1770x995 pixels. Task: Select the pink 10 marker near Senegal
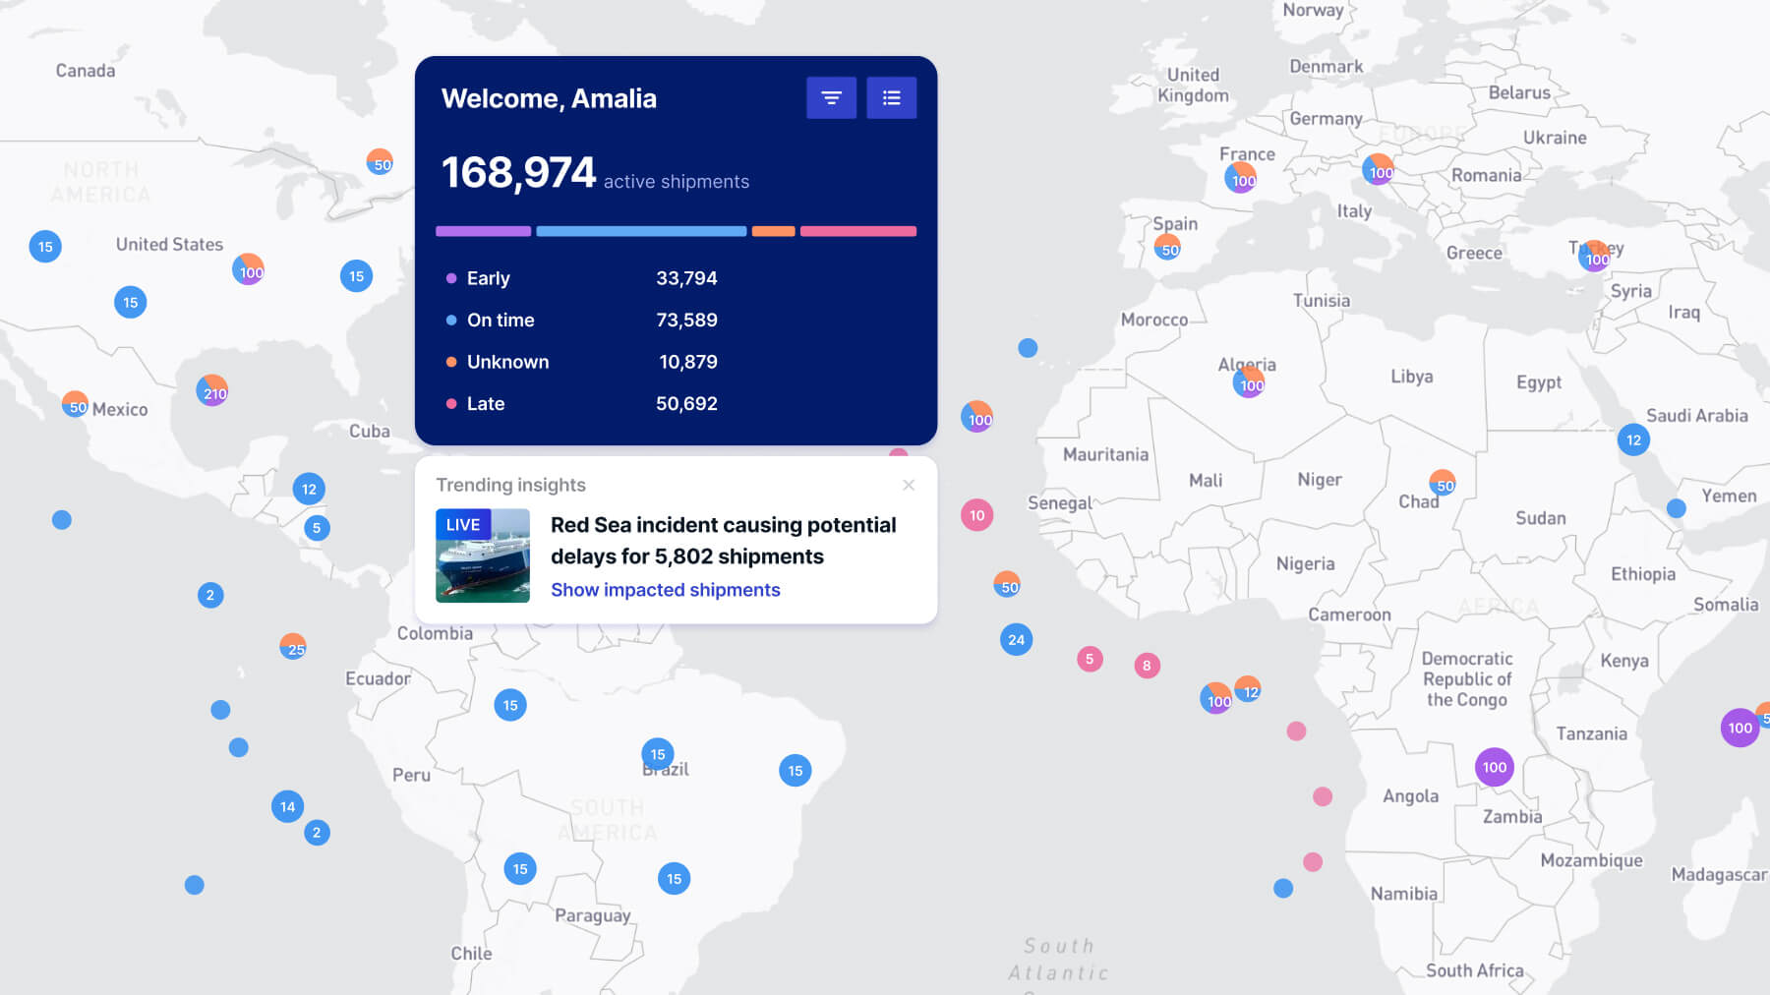(976, 515)
